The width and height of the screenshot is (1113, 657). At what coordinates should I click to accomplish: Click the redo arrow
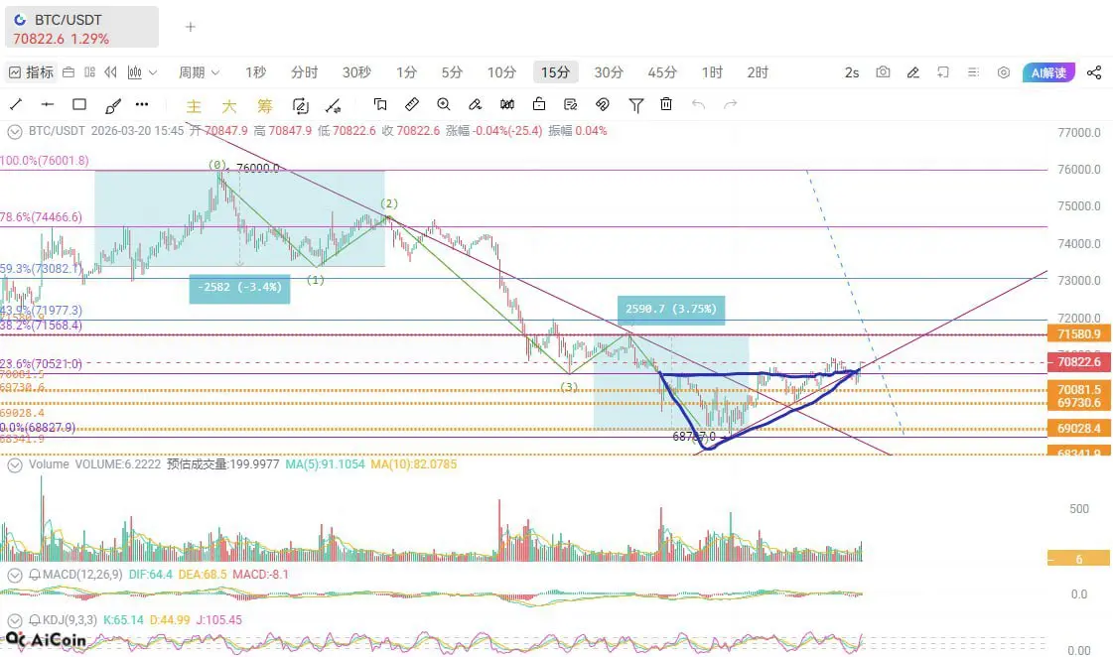pyautogui.click(x=731, y=105)
